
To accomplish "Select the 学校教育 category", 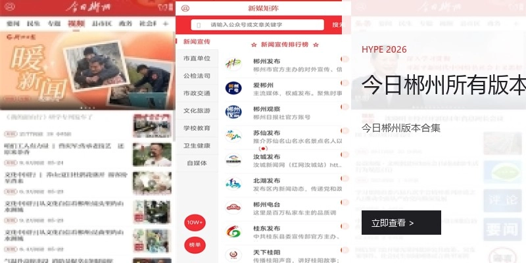I will click(x=197, y=128).
